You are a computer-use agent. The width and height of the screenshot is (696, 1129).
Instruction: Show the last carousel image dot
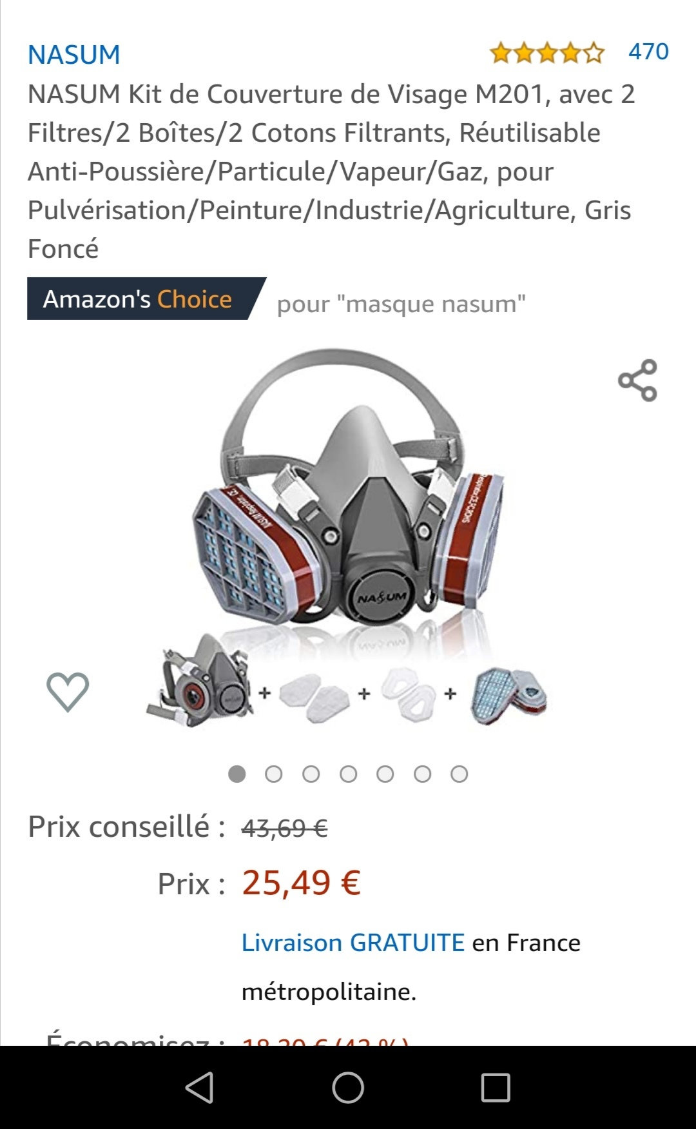(x=459, y=774)
